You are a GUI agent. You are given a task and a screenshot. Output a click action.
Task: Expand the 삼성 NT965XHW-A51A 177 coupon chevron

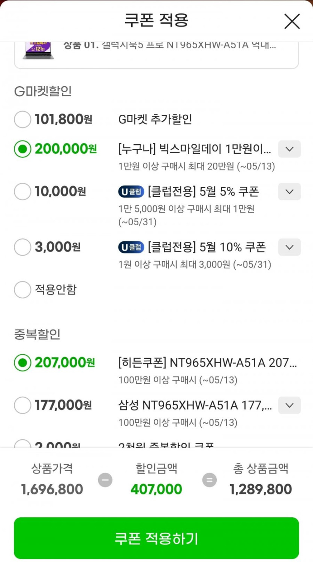click(289, 405)
